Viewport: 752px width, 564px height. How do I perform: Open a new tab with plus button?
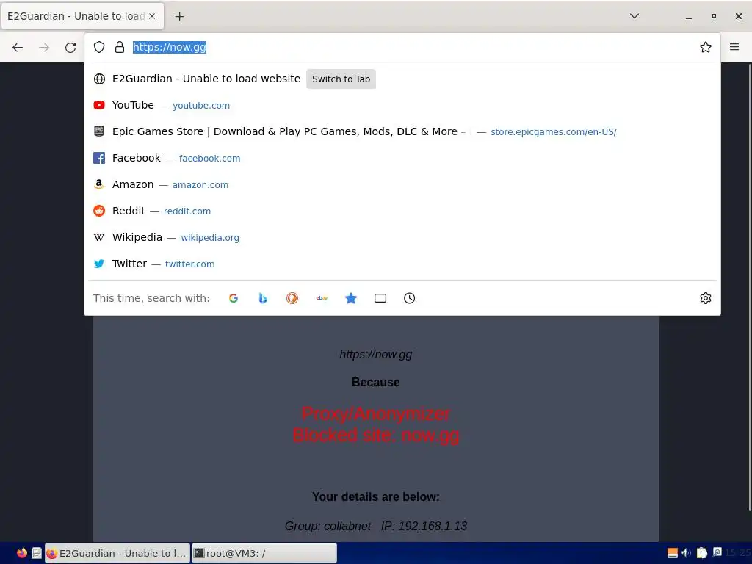pos(179,16)
